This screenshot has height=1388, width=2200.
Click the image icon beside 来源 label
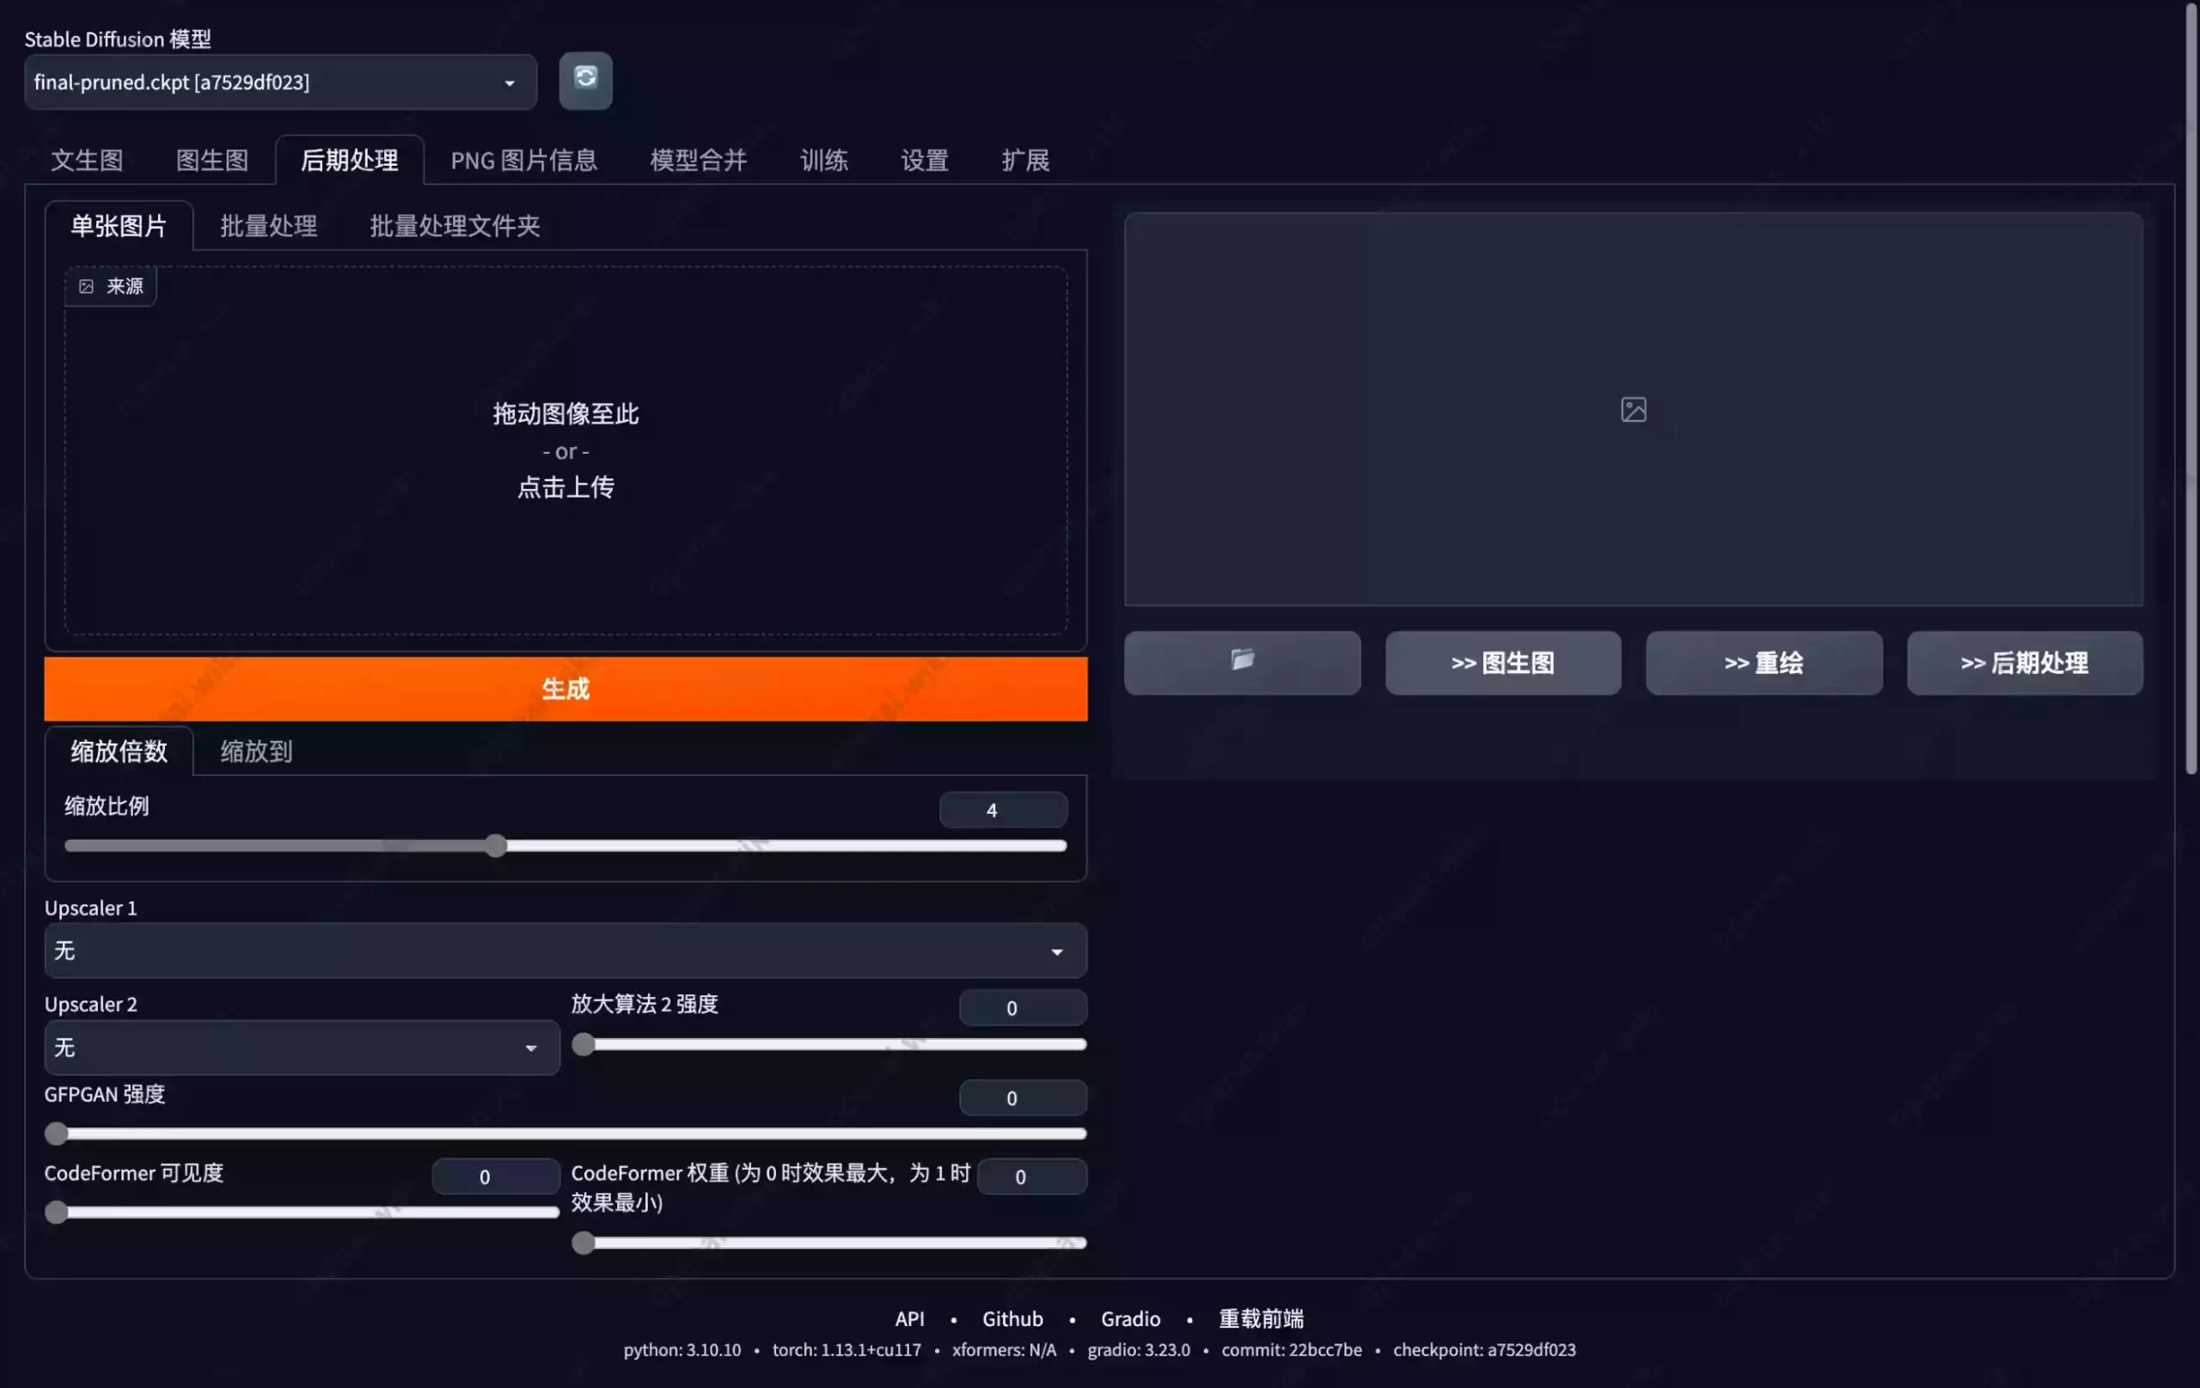pyautogui.click(x=86, y=287)
